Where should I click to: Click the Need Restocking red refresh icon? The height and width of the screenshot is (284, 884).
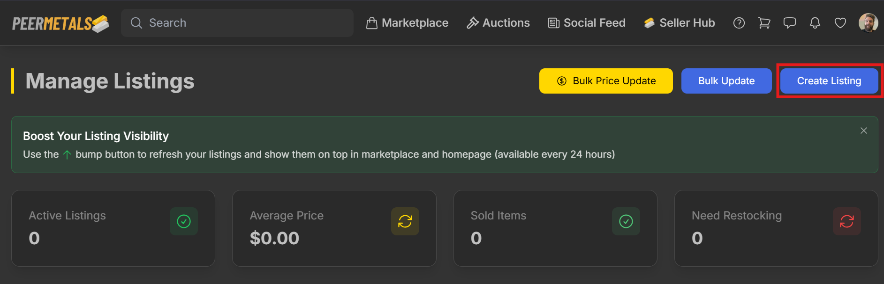click(847, 221)
